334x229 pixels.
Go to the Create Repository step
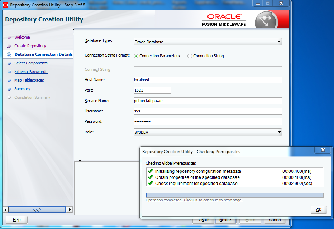[30, 46]
